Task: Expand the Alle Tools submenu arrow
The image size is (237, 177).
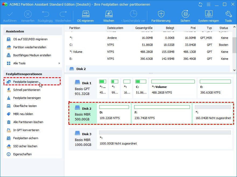Action: [x=59, y=63]
